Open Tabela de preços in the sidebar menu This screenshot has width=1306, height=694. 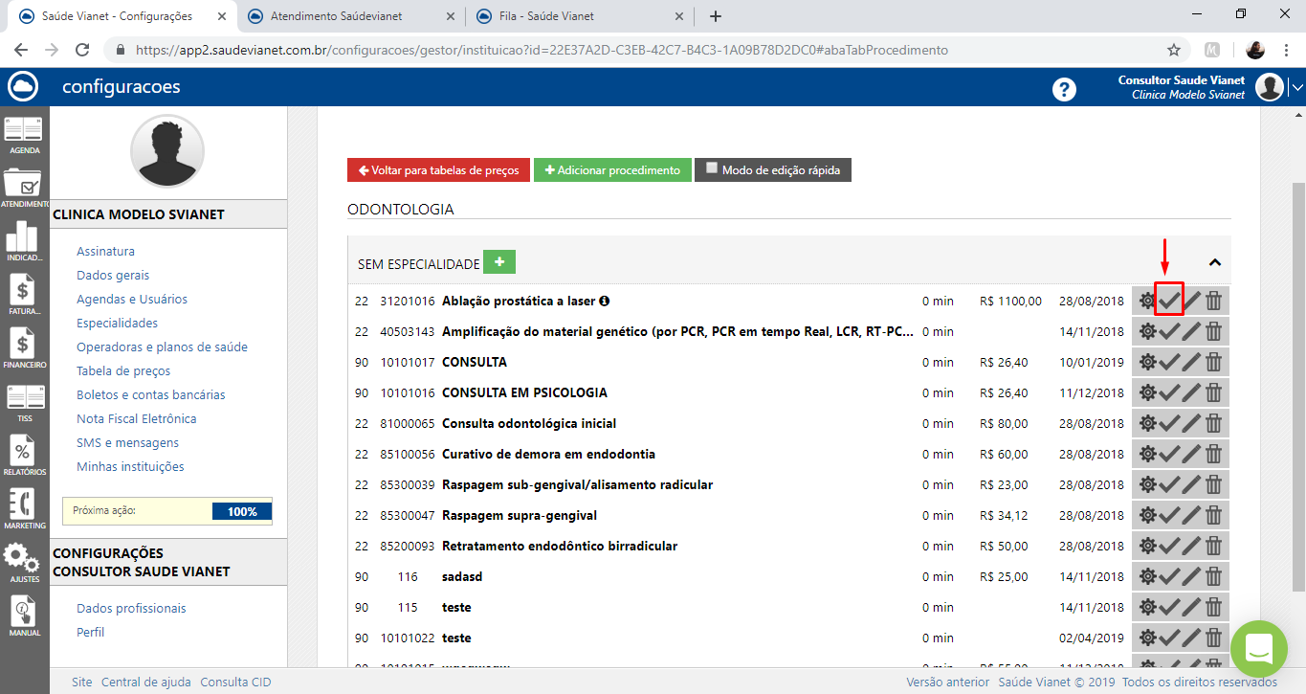[123, 371]
